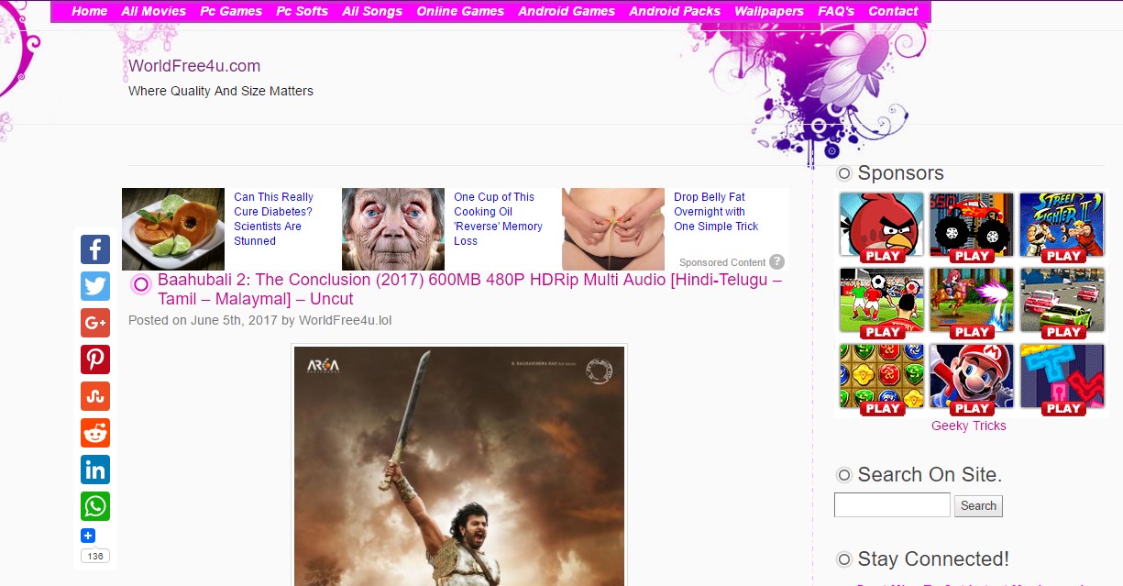1123x586 pixels.
Task: Play the Angry Birds sponsor game
Action: 881,227
